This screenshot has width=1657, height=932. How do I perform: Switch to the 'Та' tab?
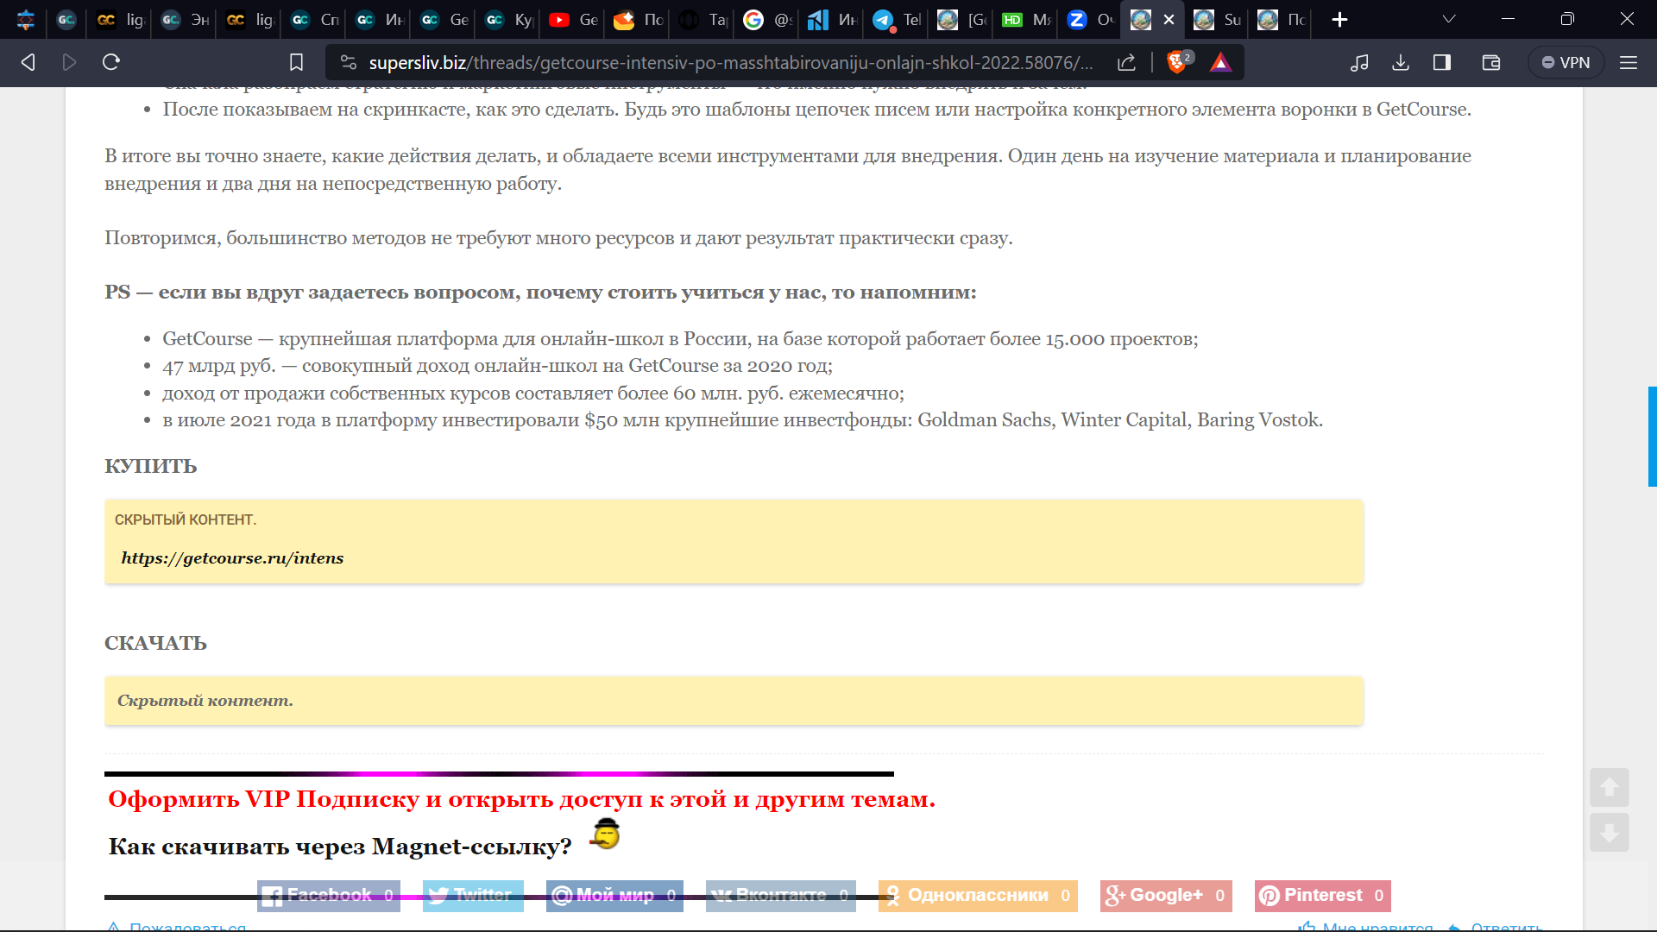(x=702, y=20)
